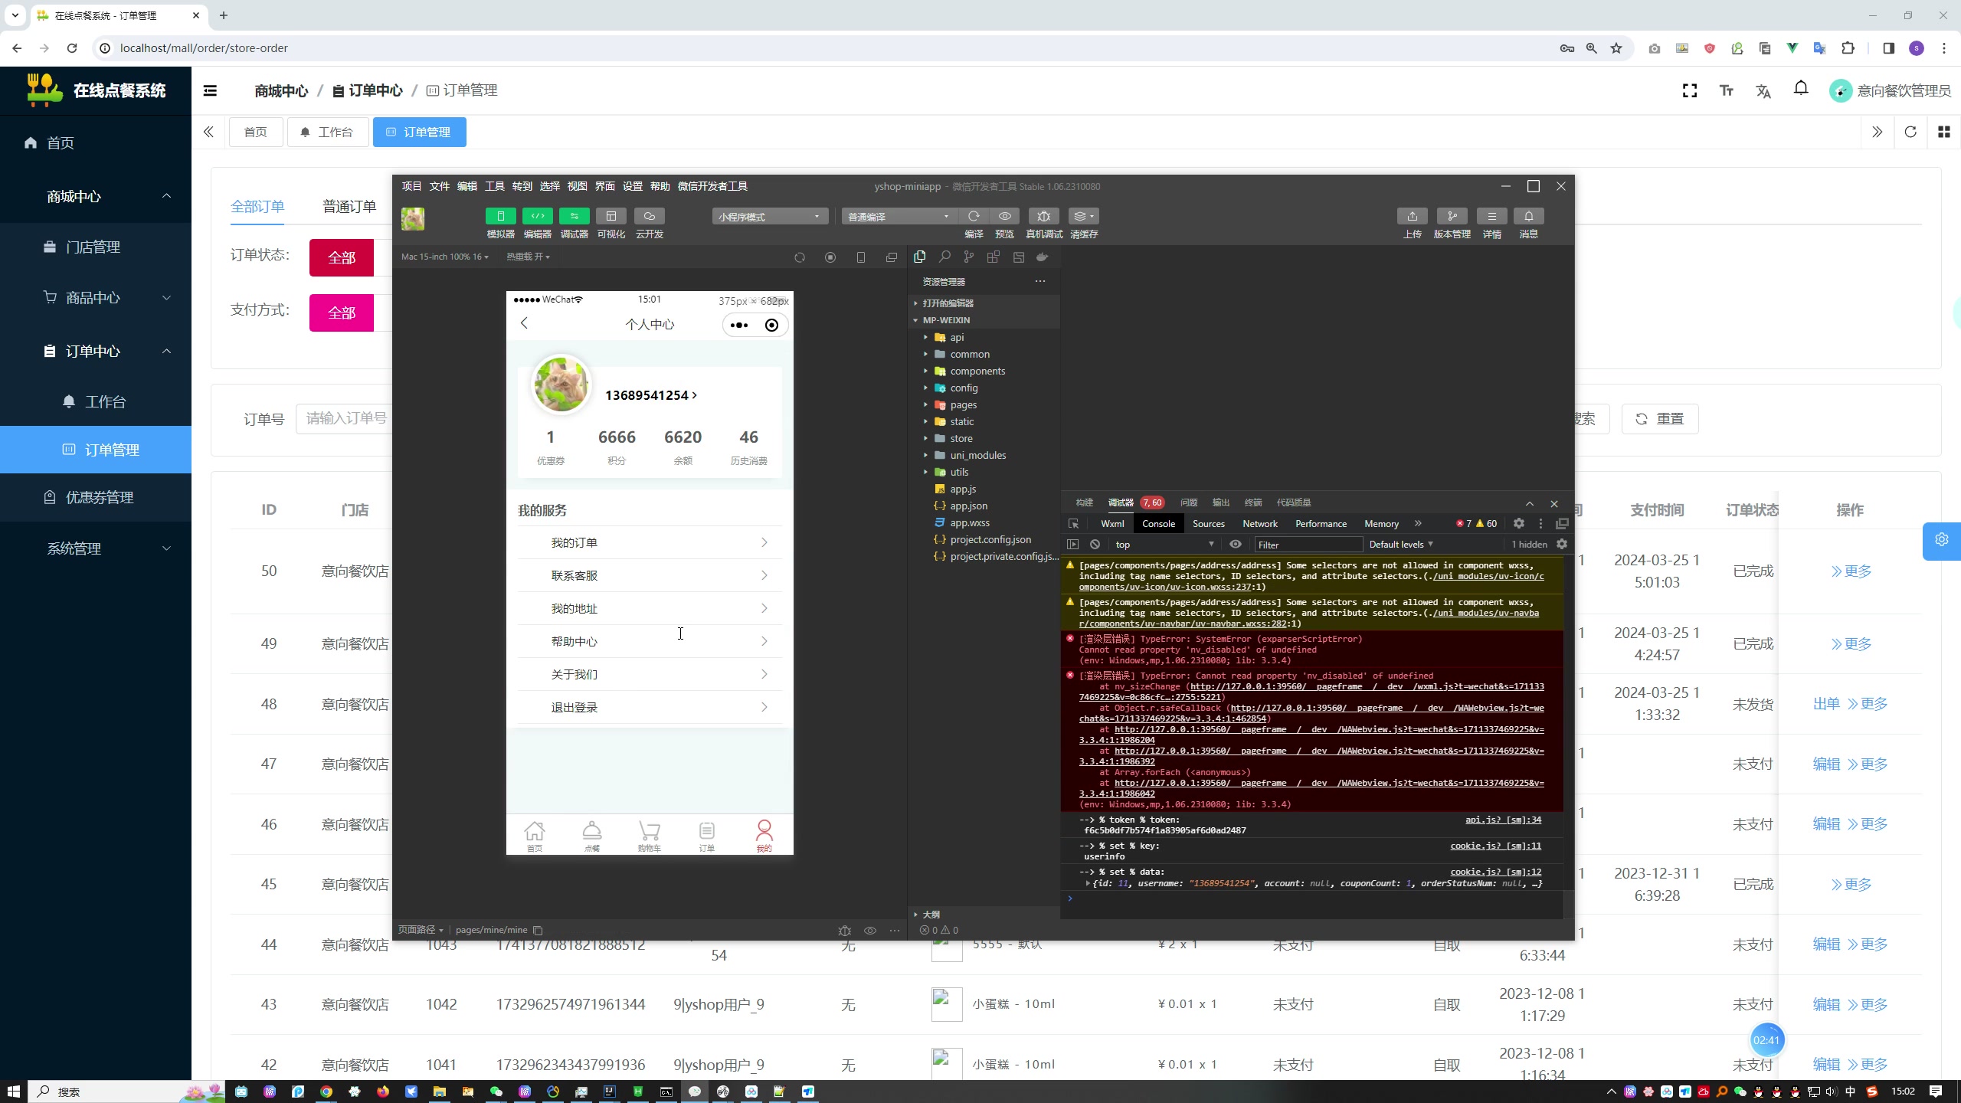Open the details icon in devtools
The image size is (1961, 1103).
pyautogui.click(x=1491, y=216)
